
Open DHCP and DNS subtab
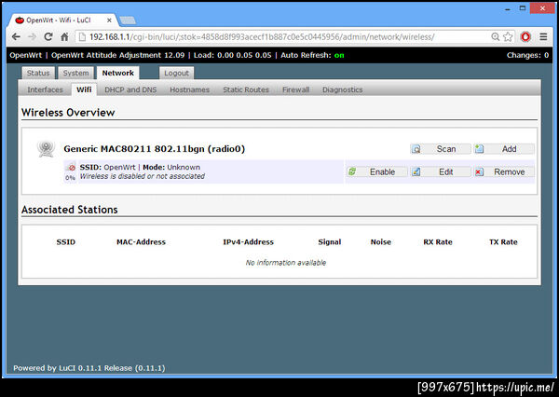130,89
